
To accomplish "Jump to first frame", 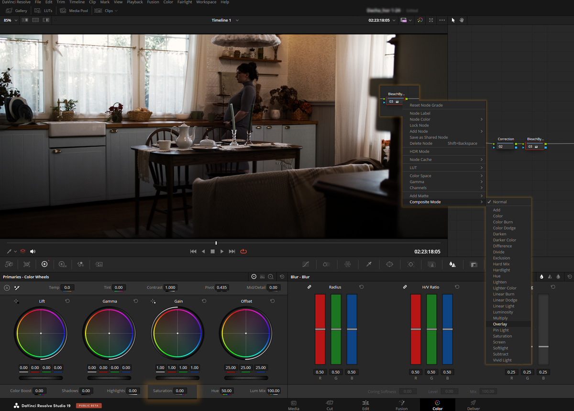I will [x=193, y=251].
